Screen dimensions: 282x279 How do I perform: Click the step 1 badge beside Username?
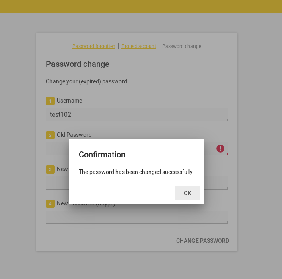[50, 101]
